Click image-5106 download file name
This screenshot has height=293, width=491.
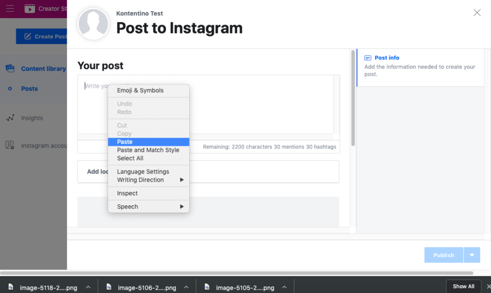click(147, 287)
